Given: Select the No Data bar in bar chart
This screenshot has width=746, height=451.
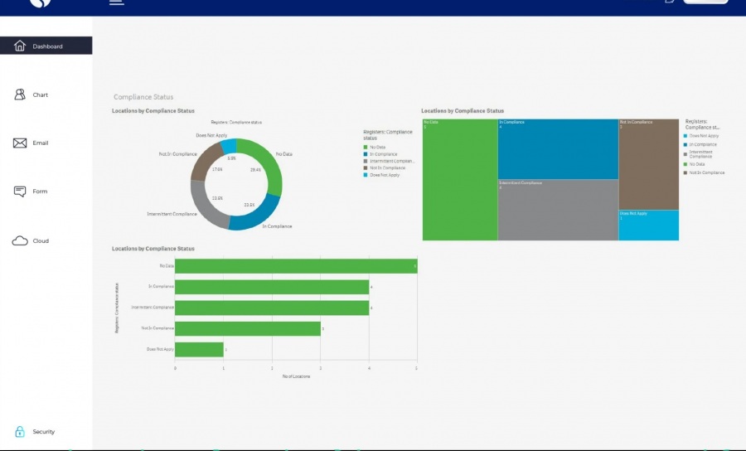Looking at the screenshot, I should [295, 266].
